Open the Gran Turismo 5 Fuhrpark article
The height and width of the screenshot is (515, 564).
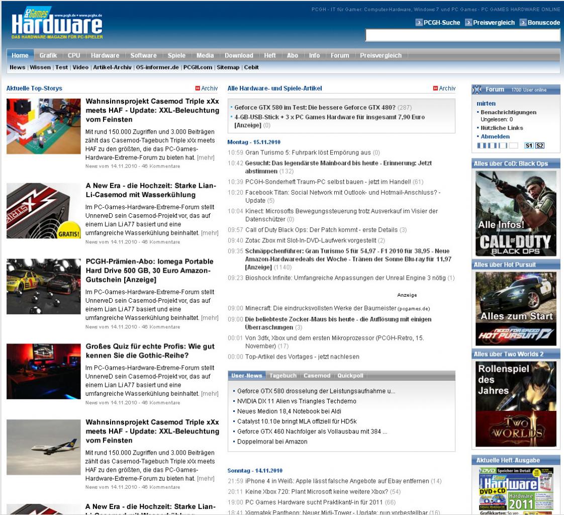click(308, 152)
